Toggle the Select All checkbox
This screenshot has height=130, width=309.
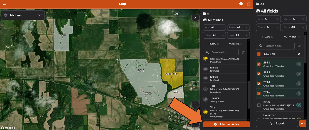(259, 54)
